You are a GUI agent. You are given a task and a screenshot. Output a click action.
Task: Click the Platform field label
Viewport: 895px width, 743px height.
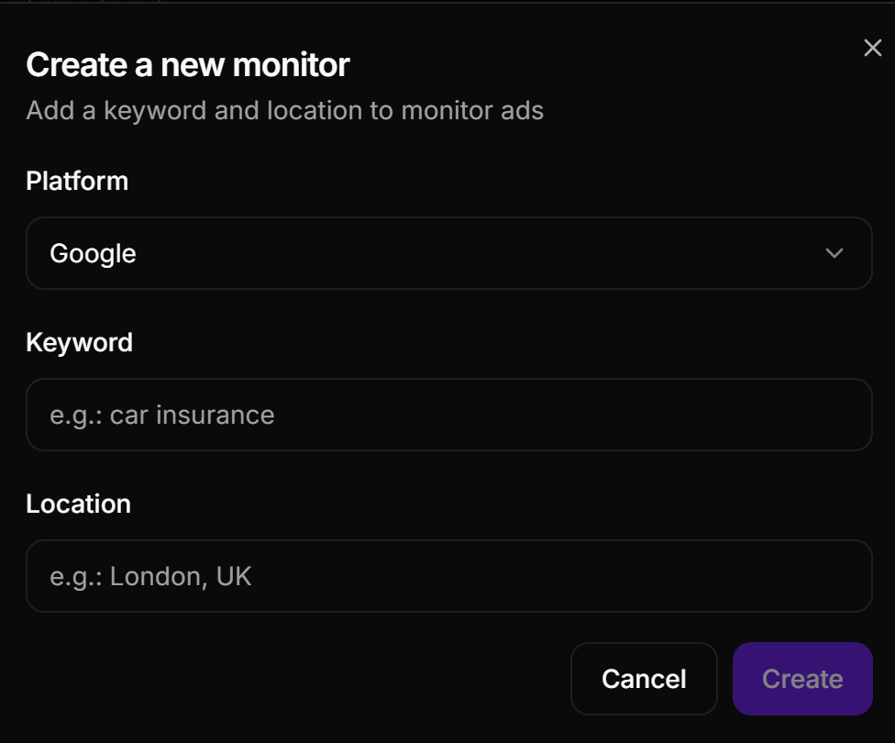pyautogui.click(x=77, y=181)
